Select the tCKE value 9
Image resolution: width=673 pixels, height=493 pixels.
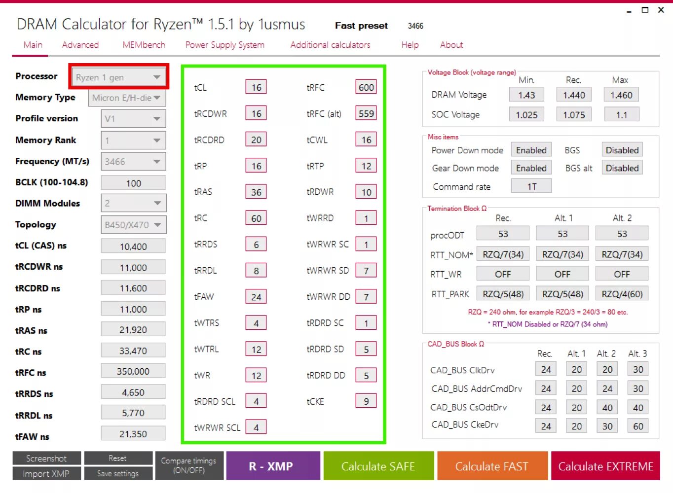(x=366, y=401)
